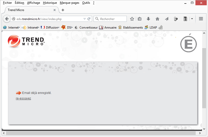
Task: Click the re-essayez link
Action: (23, 98)
